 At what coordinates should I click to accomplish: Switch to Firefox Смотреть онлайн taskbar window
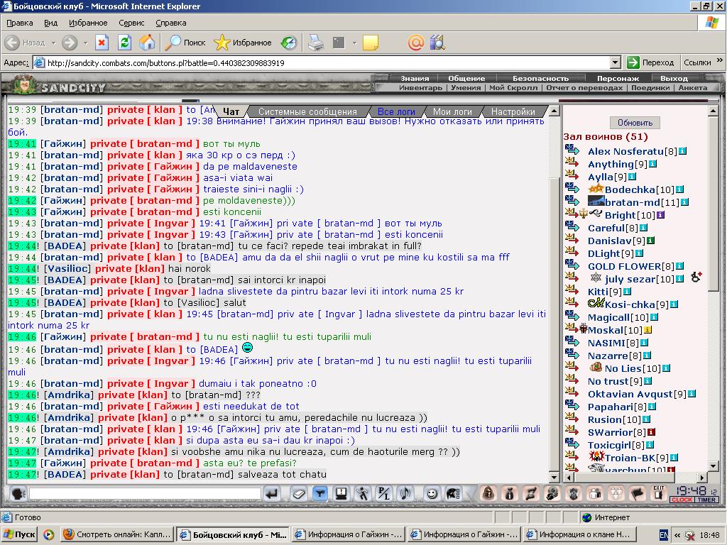[117, 534]
